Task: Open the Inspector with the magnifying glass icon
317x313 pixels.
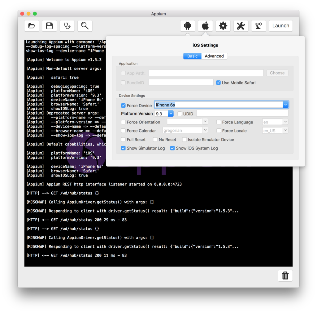Action: point(85,26)
